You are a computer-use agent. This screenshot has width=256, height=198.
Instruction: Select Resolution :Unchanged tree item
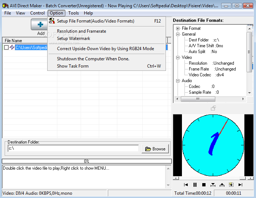pyautogui.click(x=211, y=63)
